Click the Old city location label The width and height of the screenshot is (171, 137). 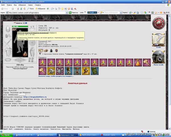point(20,65)
